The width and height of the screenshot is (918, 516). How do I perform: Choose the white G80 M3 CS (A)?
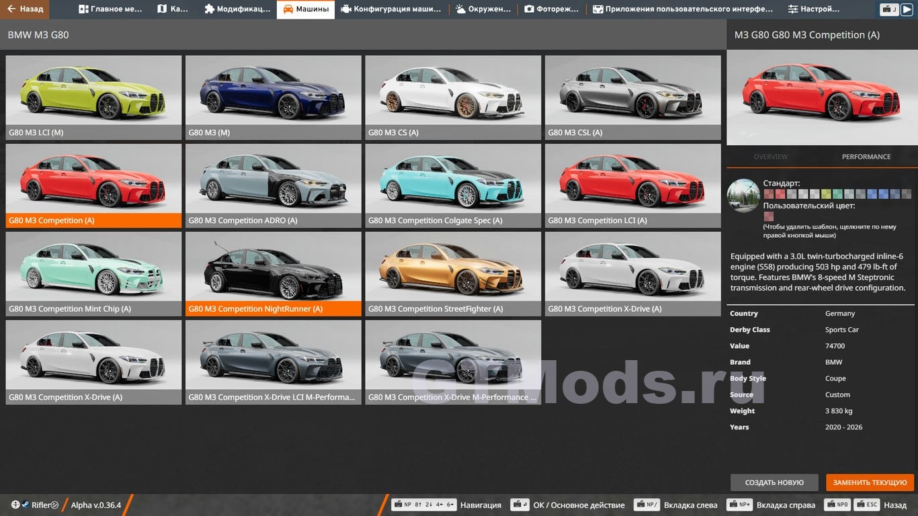click(x=453, y=97)
